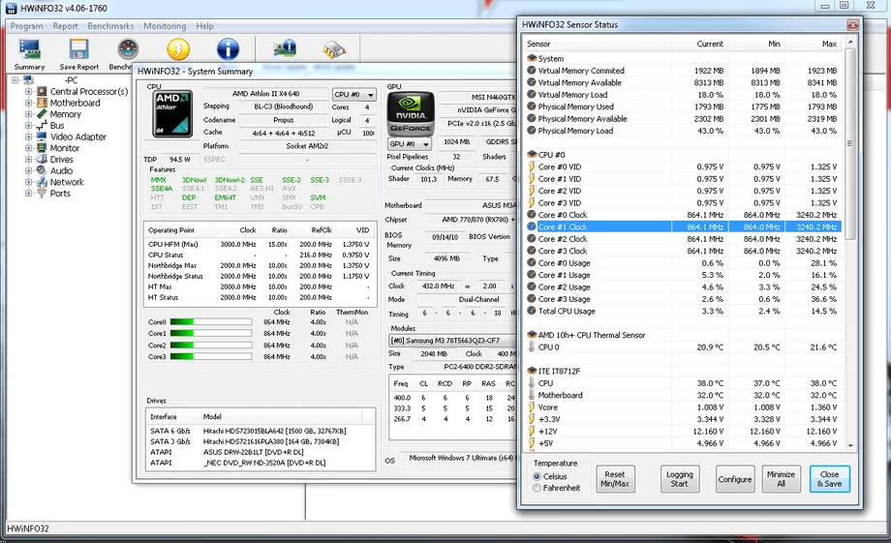Open the Report menu
Image resolution: width=891 pixels, height=543 pixels.
click(x=65, y=26)
